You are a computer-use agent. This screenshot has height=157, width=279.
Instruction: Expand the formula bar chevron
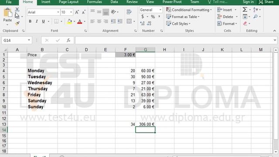click(x=275, y=40)
